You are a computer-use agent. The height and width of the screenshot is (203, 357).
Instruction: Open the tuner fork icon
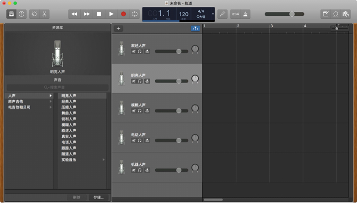[223, 14]
